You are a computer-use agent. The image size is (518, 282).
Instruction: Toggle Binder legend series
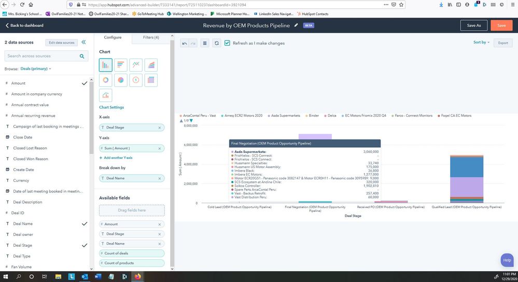(x=312, y=116)
